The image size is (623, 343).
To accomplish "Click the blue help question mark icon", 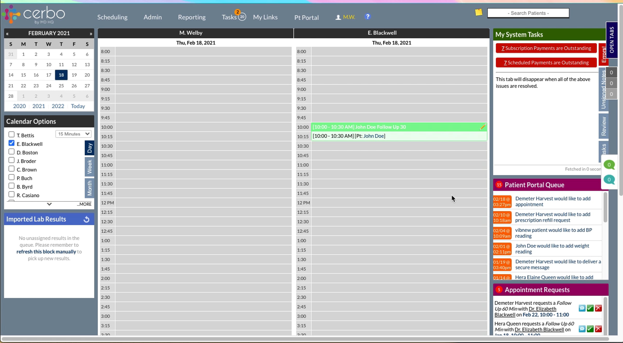I will tap(367, 17).
